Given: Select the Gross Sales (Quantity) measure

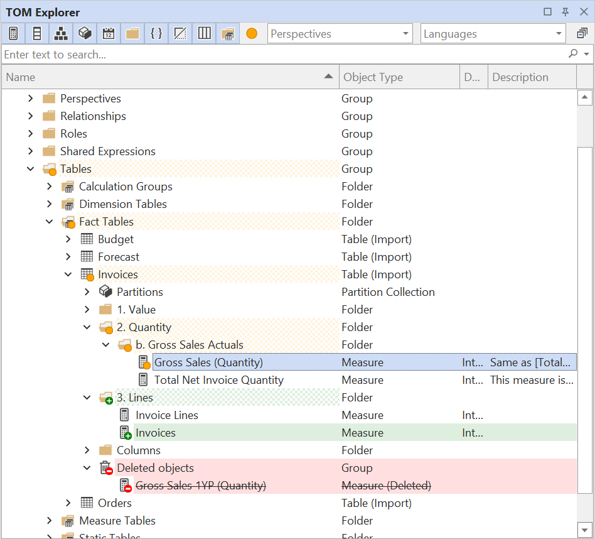Looking at the screenshot, I should tap(208, 362).
